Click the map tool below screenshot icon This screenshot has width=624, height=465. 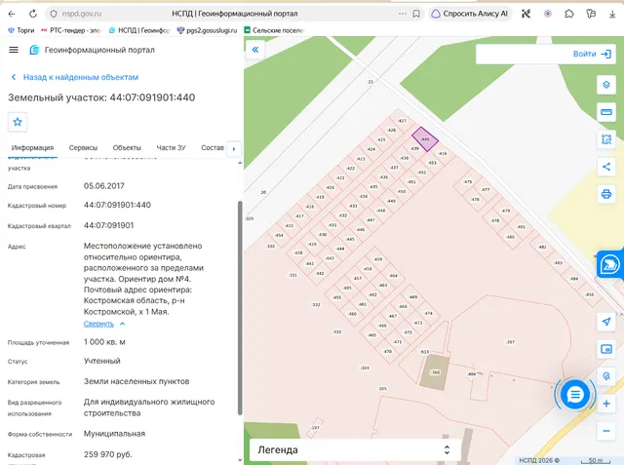click(606, 376)
